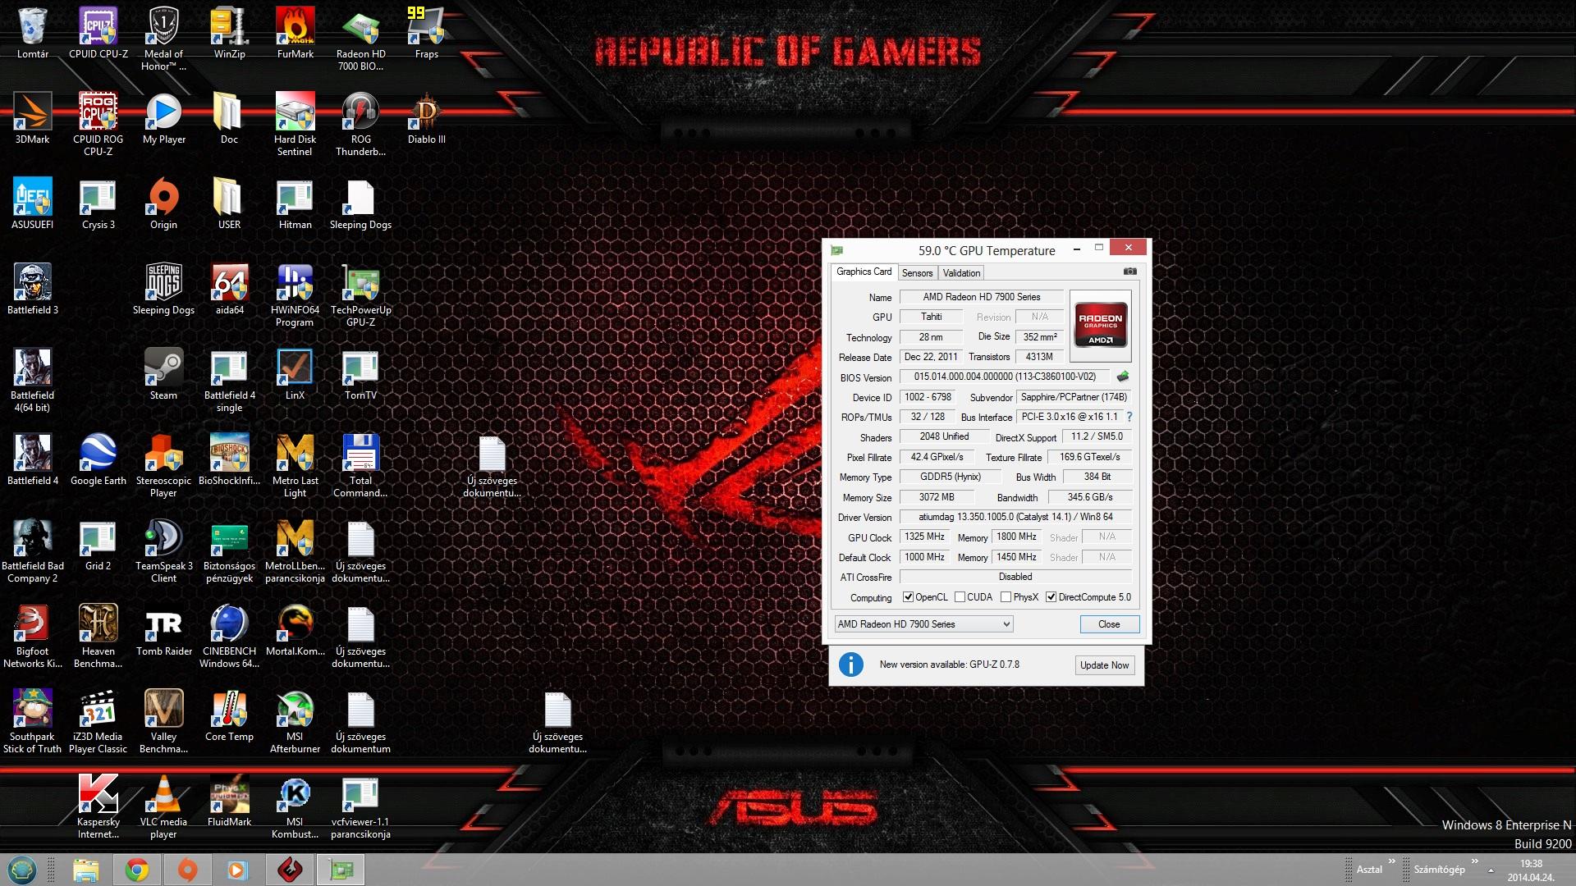
Task: Uncheck the OpenCL checkbox
Action: (908, 597)
